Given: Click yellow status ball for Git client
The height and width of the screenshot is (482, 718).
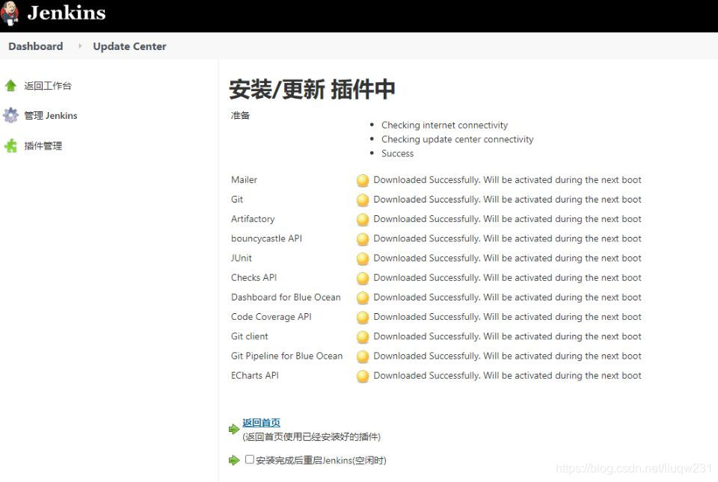Looking at the screenshot, I should click(363, 337).
